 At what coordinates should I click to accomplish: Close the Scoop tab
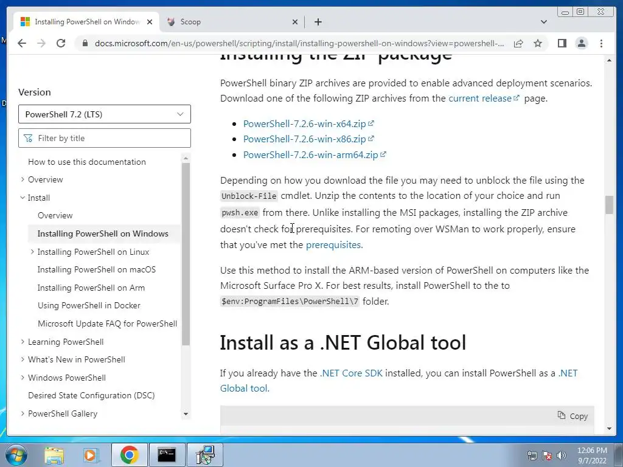pyautogui.click(x=295, y=22)
